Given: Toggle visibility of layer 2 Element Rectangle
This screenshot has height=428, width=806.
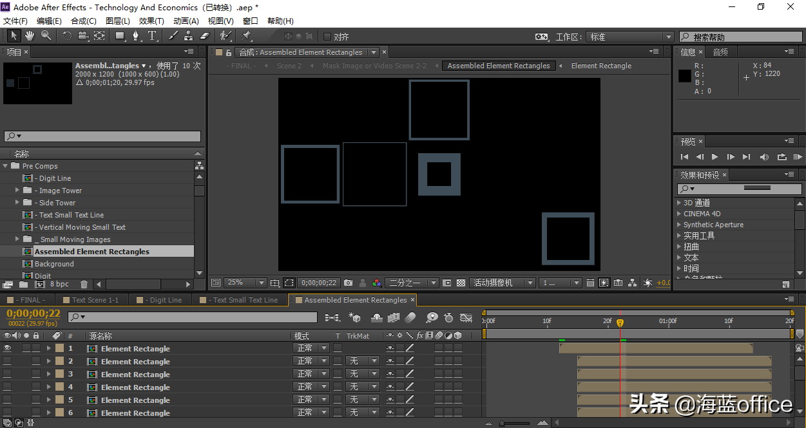Looking at the screenshot, I should (8, 361).
